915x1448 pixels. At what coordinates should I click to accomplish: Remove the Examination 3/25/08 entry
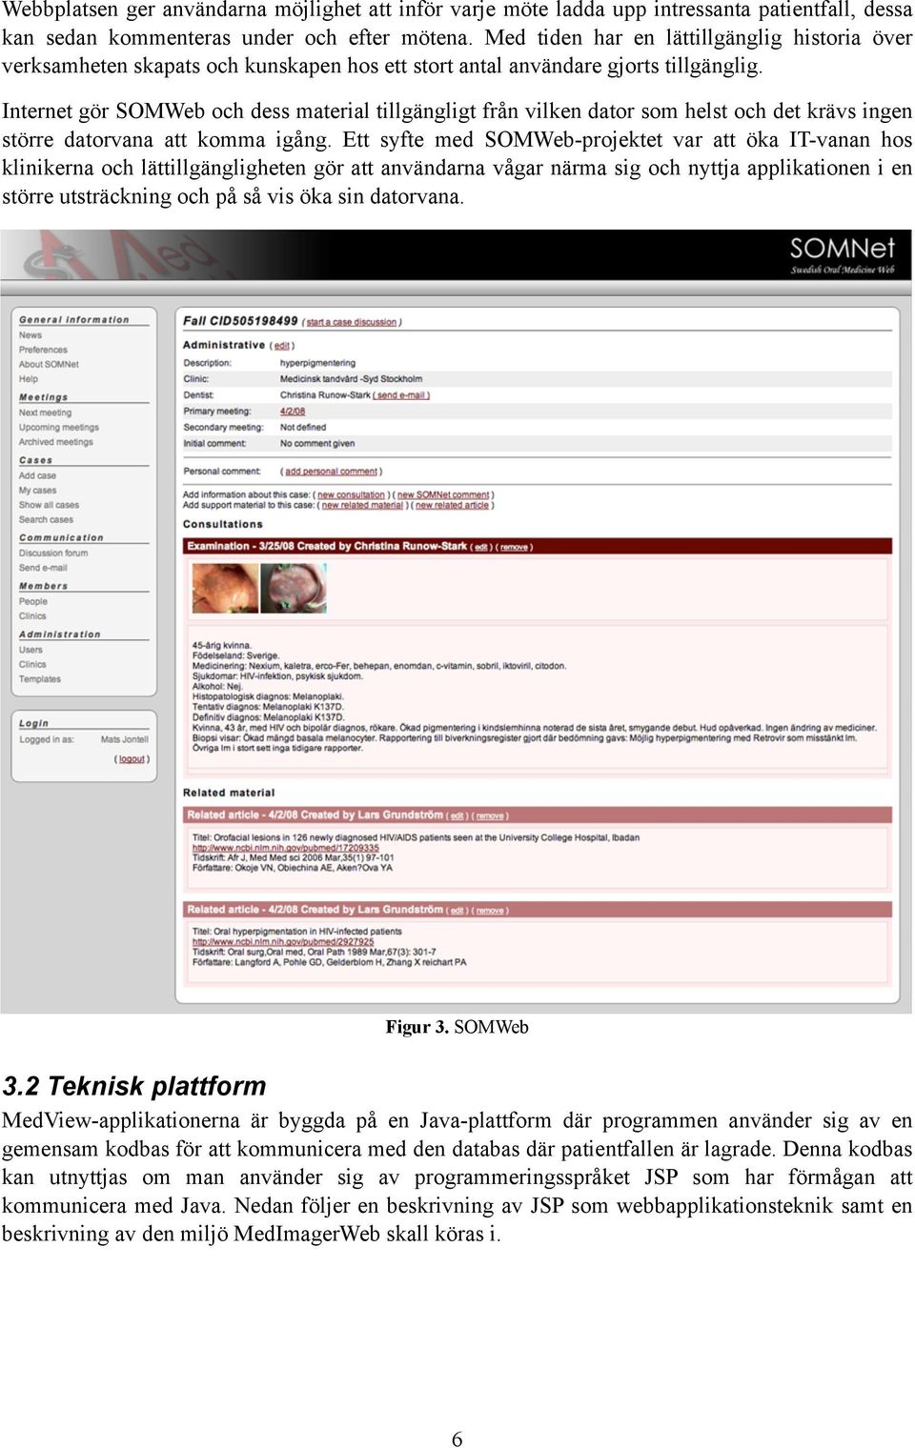[514, 547]
